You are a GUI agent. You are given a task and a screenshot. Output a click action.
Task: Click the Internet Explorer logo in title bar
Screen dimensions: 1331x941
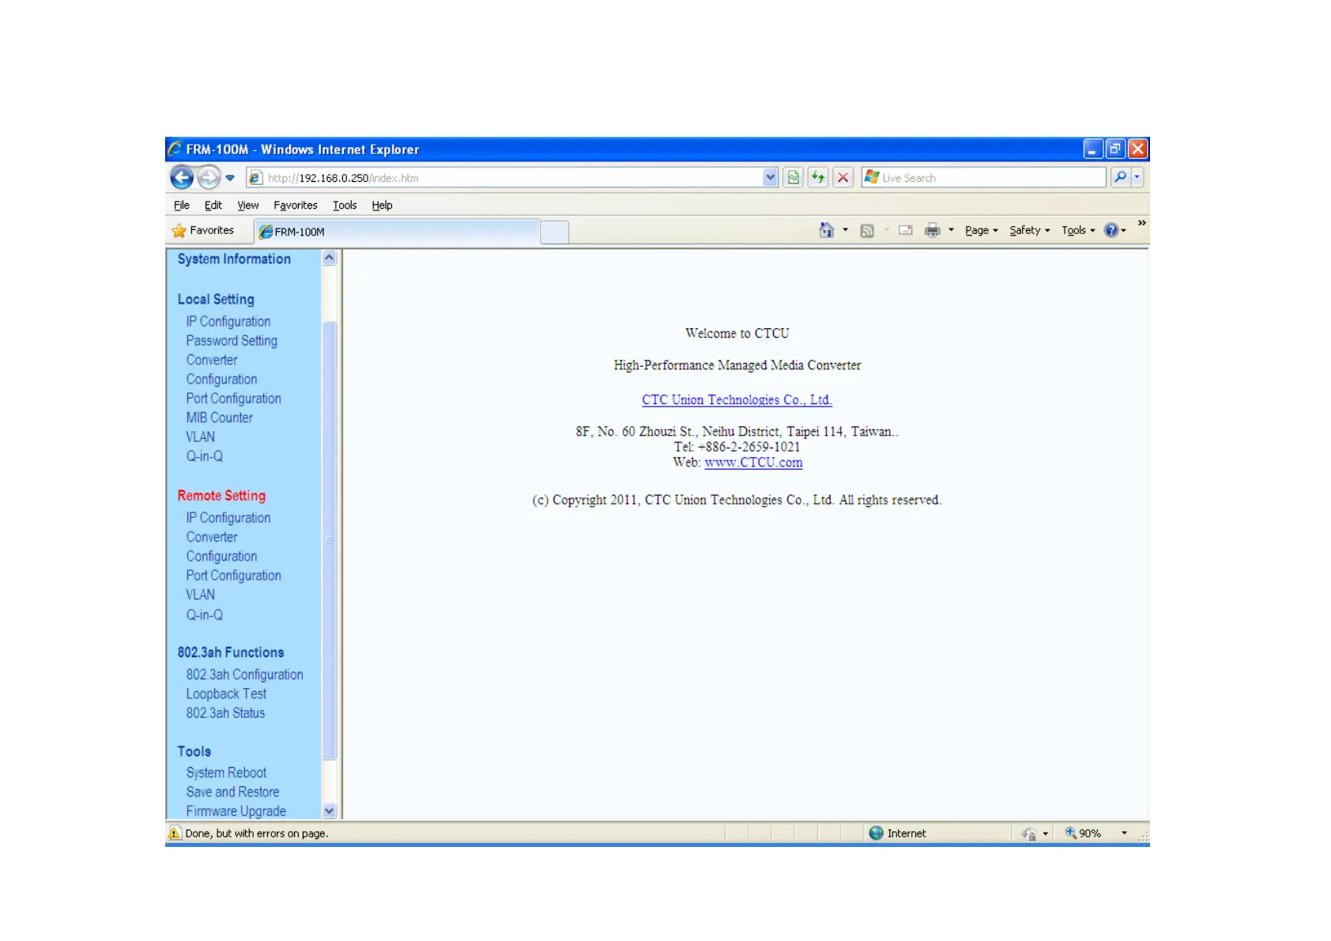pyautogui.click(x=175, y=149)
